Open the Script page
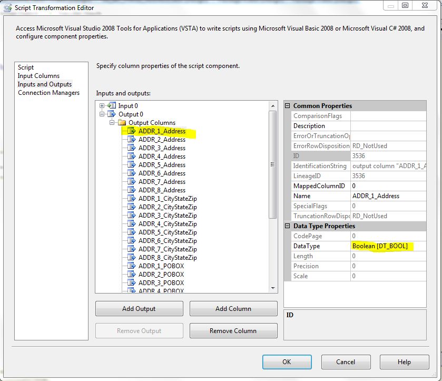442x381 pixels. point(26,67)
